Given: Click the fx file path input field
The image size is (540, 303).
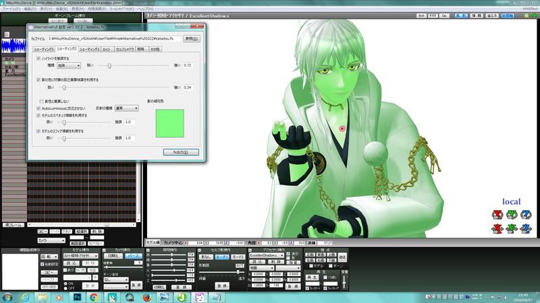Looking at the screenshot, I should pos(114,39).
